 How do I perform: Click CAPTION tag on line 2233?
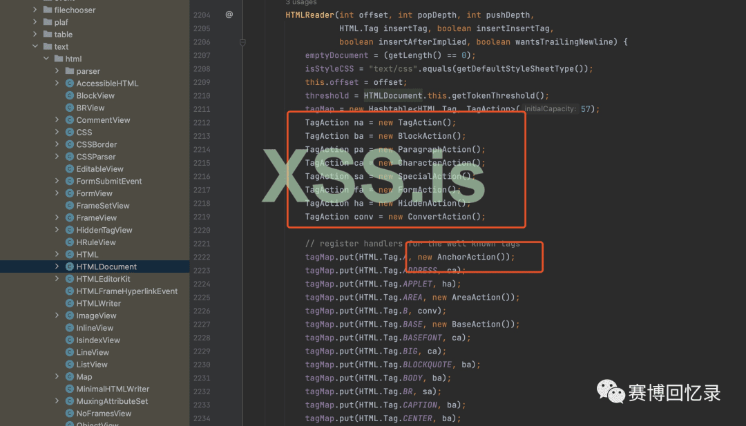(x=420, y=405)
